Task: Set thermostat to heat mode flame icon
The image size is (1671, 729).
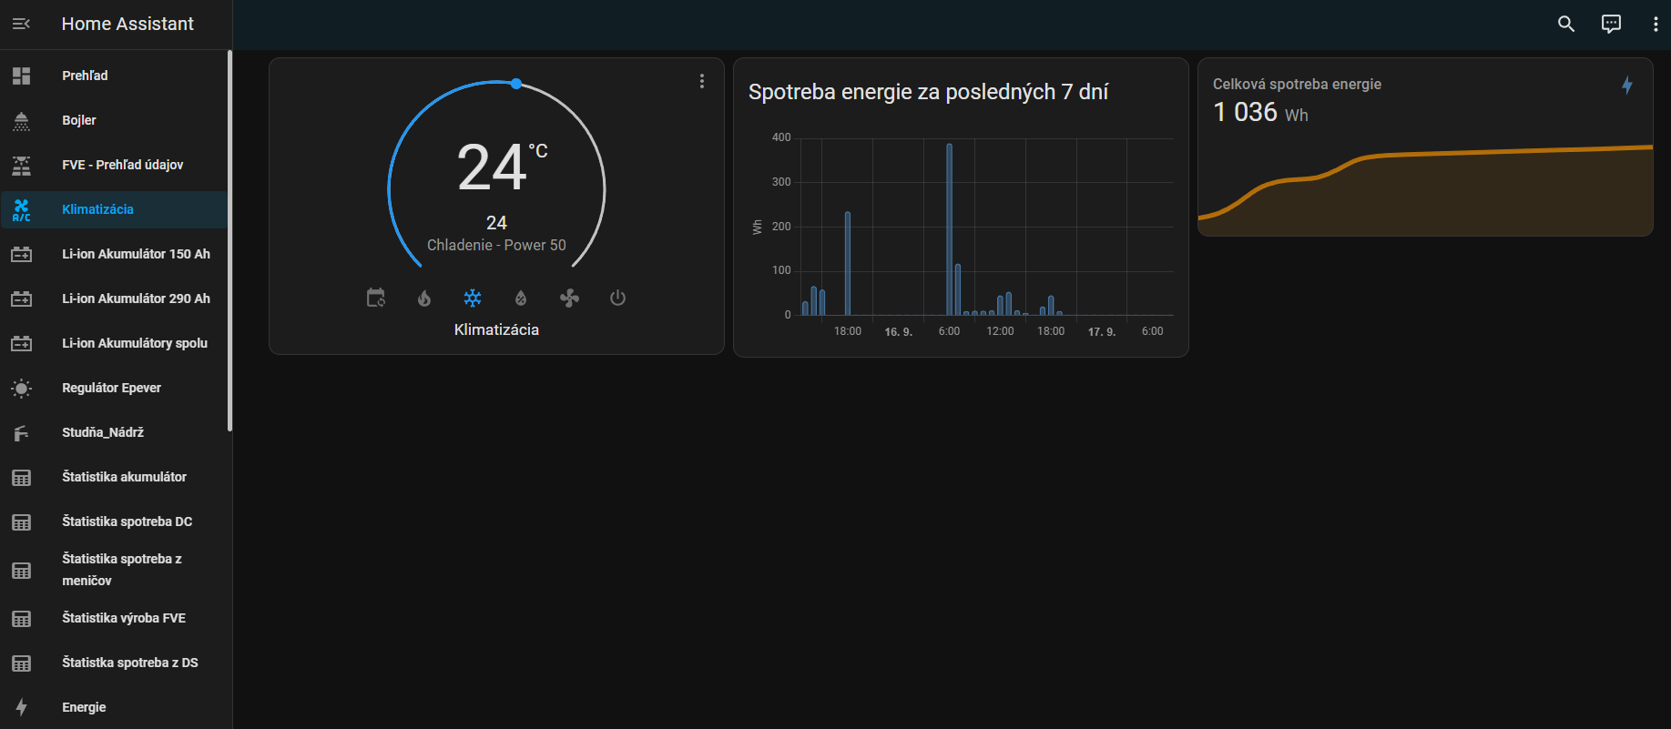Action: coord(424,298)
